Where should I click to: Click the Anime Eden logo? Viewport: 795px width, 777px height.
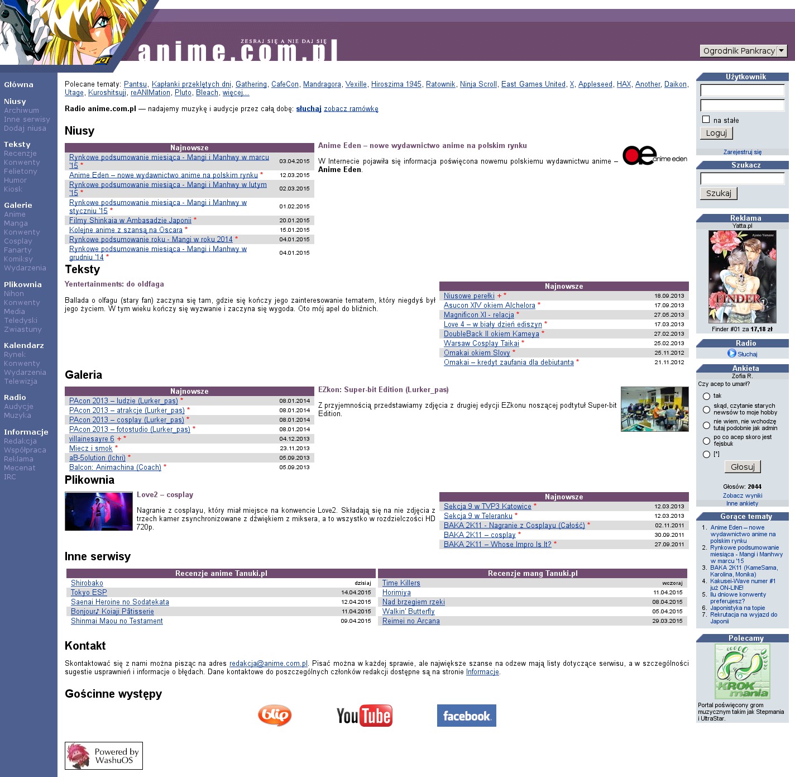tap(654, 156)
